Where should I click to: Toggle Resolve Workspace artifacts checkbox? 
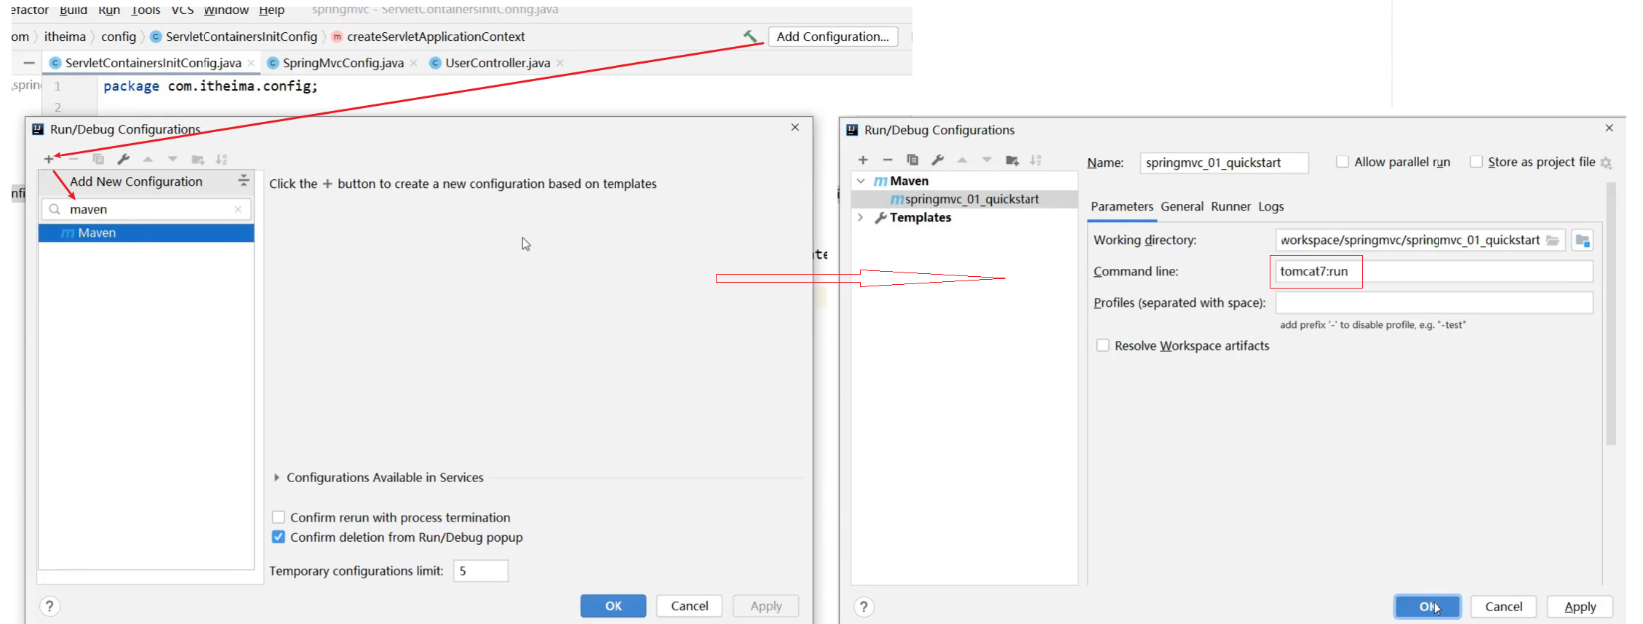coord(1102,345)
